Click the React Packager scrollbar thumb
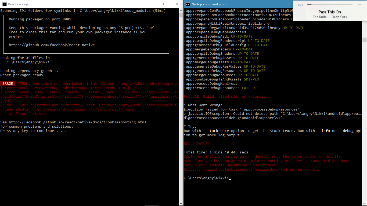Viewport: 367px width, 206px height. pyautogui.click(x=181, y=15)
